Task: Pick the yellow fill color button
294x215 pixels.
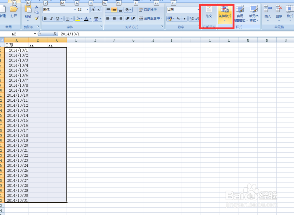Action: pyautogui.click(x=77, y=19)
